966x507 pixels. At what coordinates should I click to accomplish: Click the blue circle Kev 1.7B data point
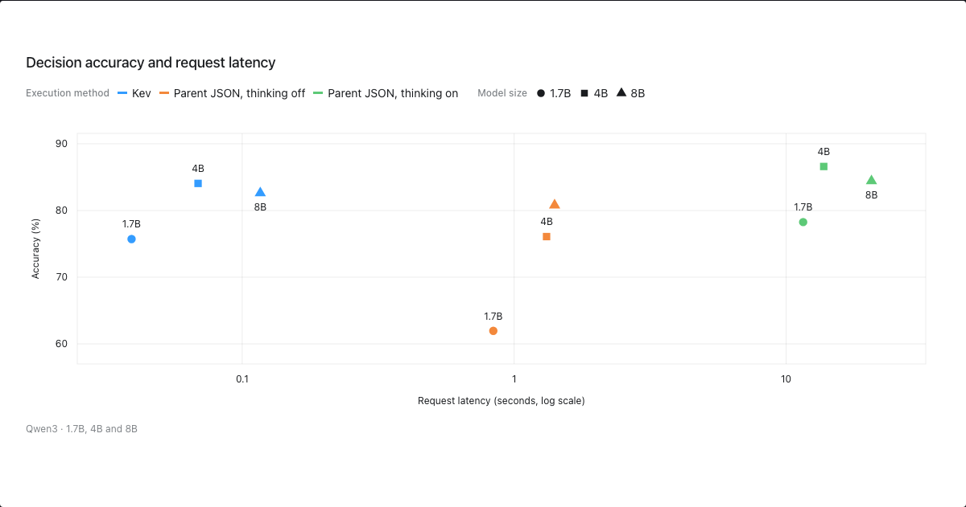[x=131, y=239]
